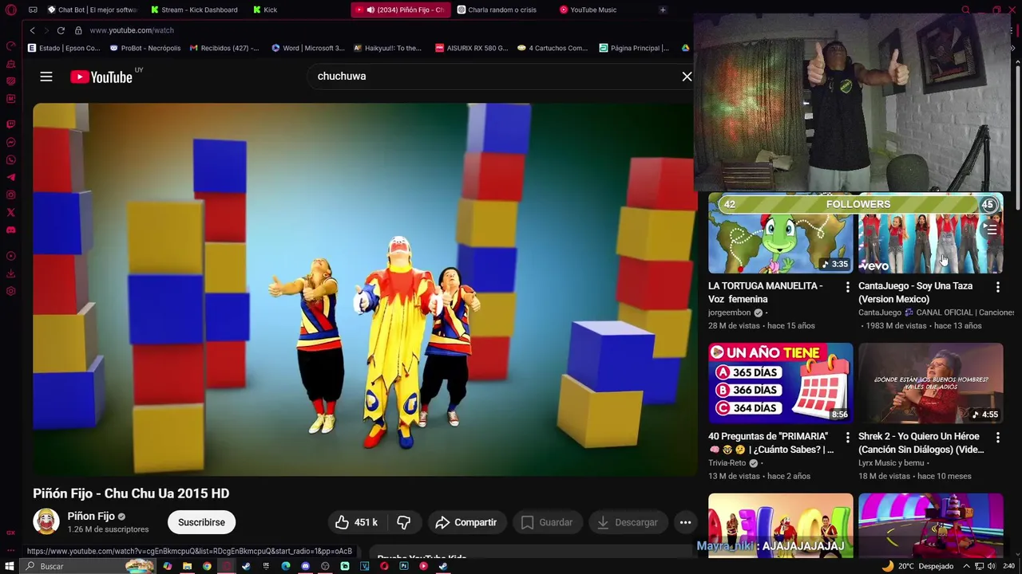Open the Word Microsoft 365 bookmark

pos(308,48)
